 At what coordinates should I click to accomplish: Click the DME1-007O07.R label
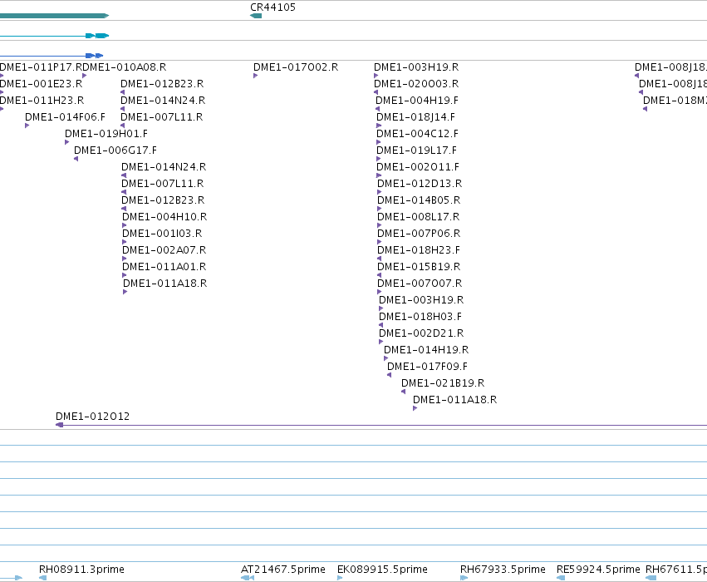pos(420,284)
